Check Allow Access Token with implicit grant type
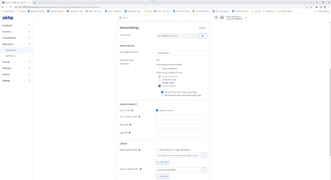This screenshot has height=180, width=331. (x=162, y=95)
